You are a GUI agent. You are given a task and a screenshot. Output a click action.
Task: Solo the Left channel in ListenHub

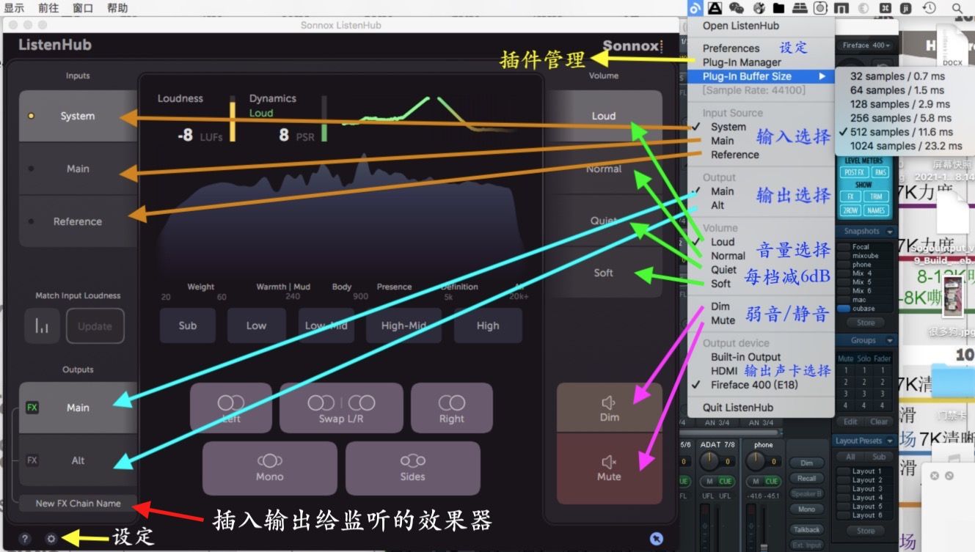[x=230, y=408]
